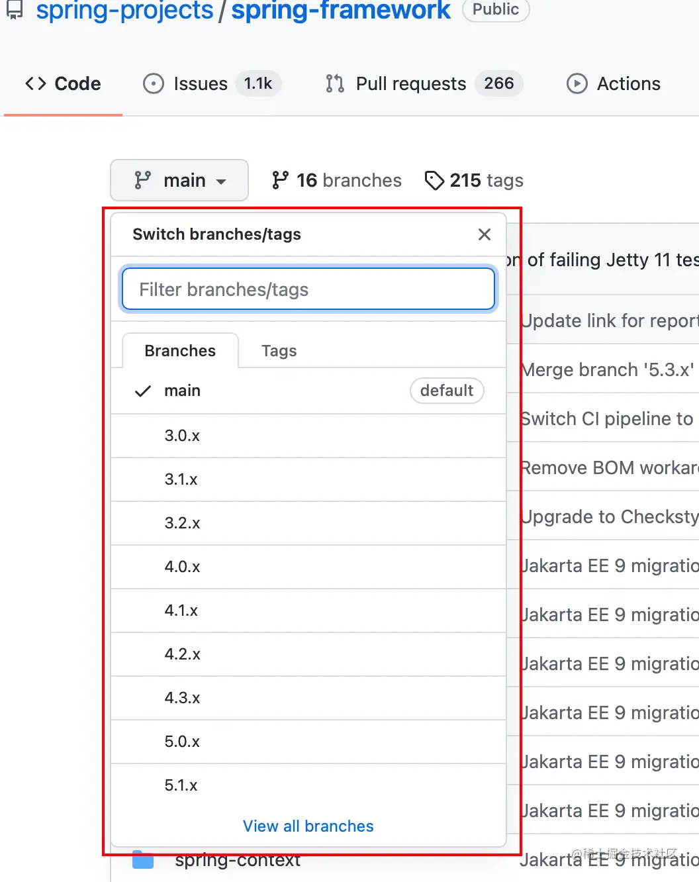The width and height of the screenshot is (699, 882).
Task: Click the Code brackets icon
Action: [x=36, y=83]
